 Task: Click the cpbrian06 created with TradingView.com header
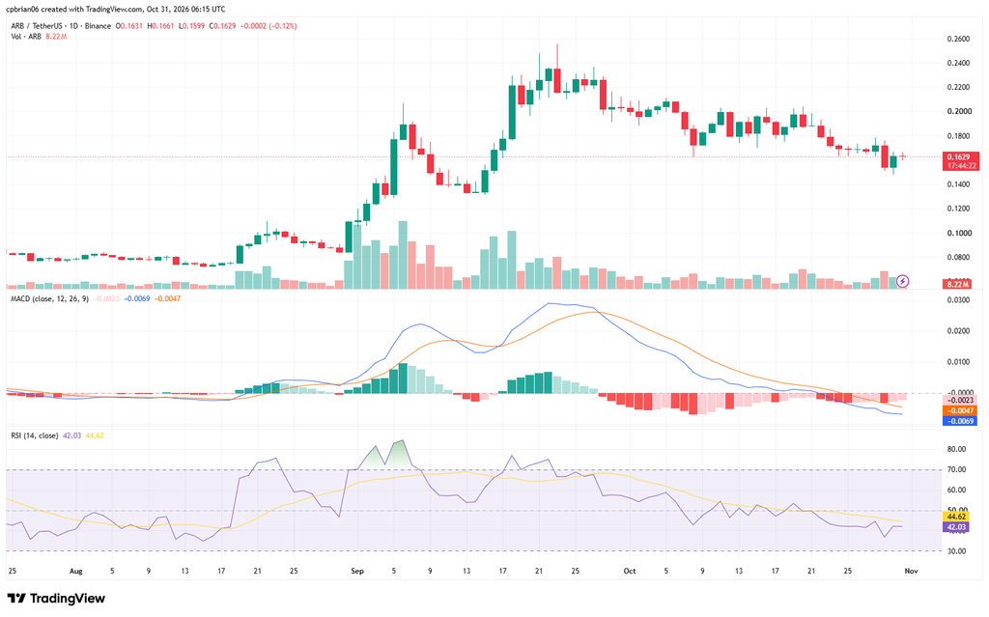[116, 9]
